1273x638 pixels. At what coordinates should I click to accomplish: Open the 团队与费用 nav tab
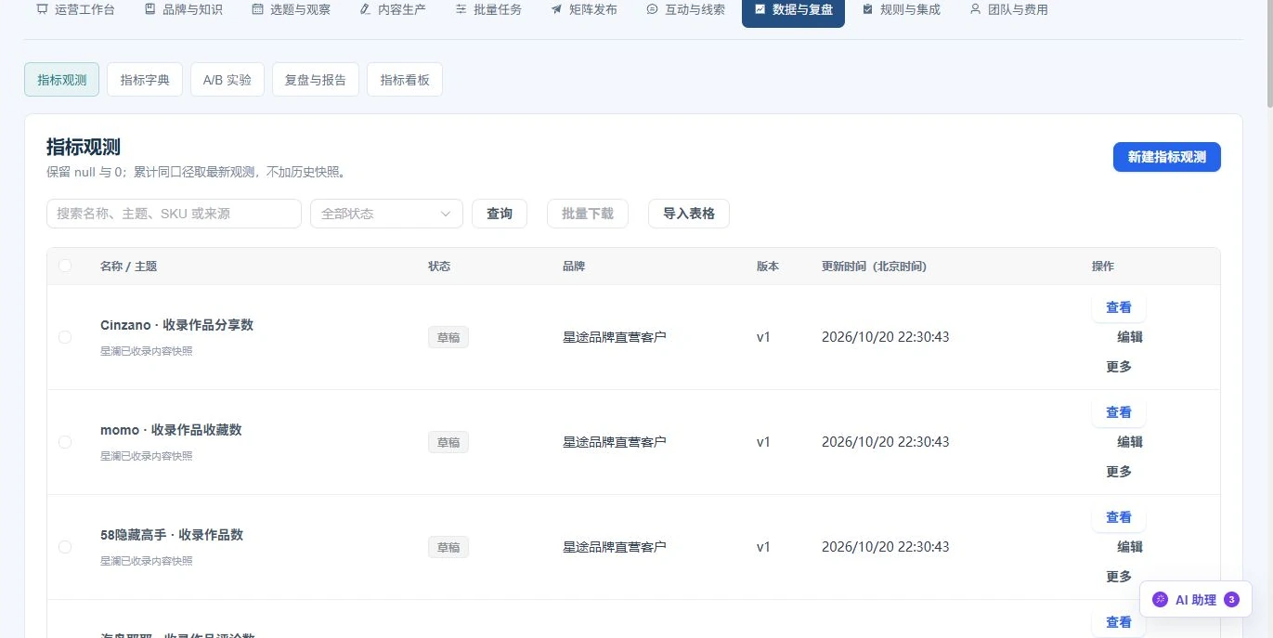[1008, 10]
